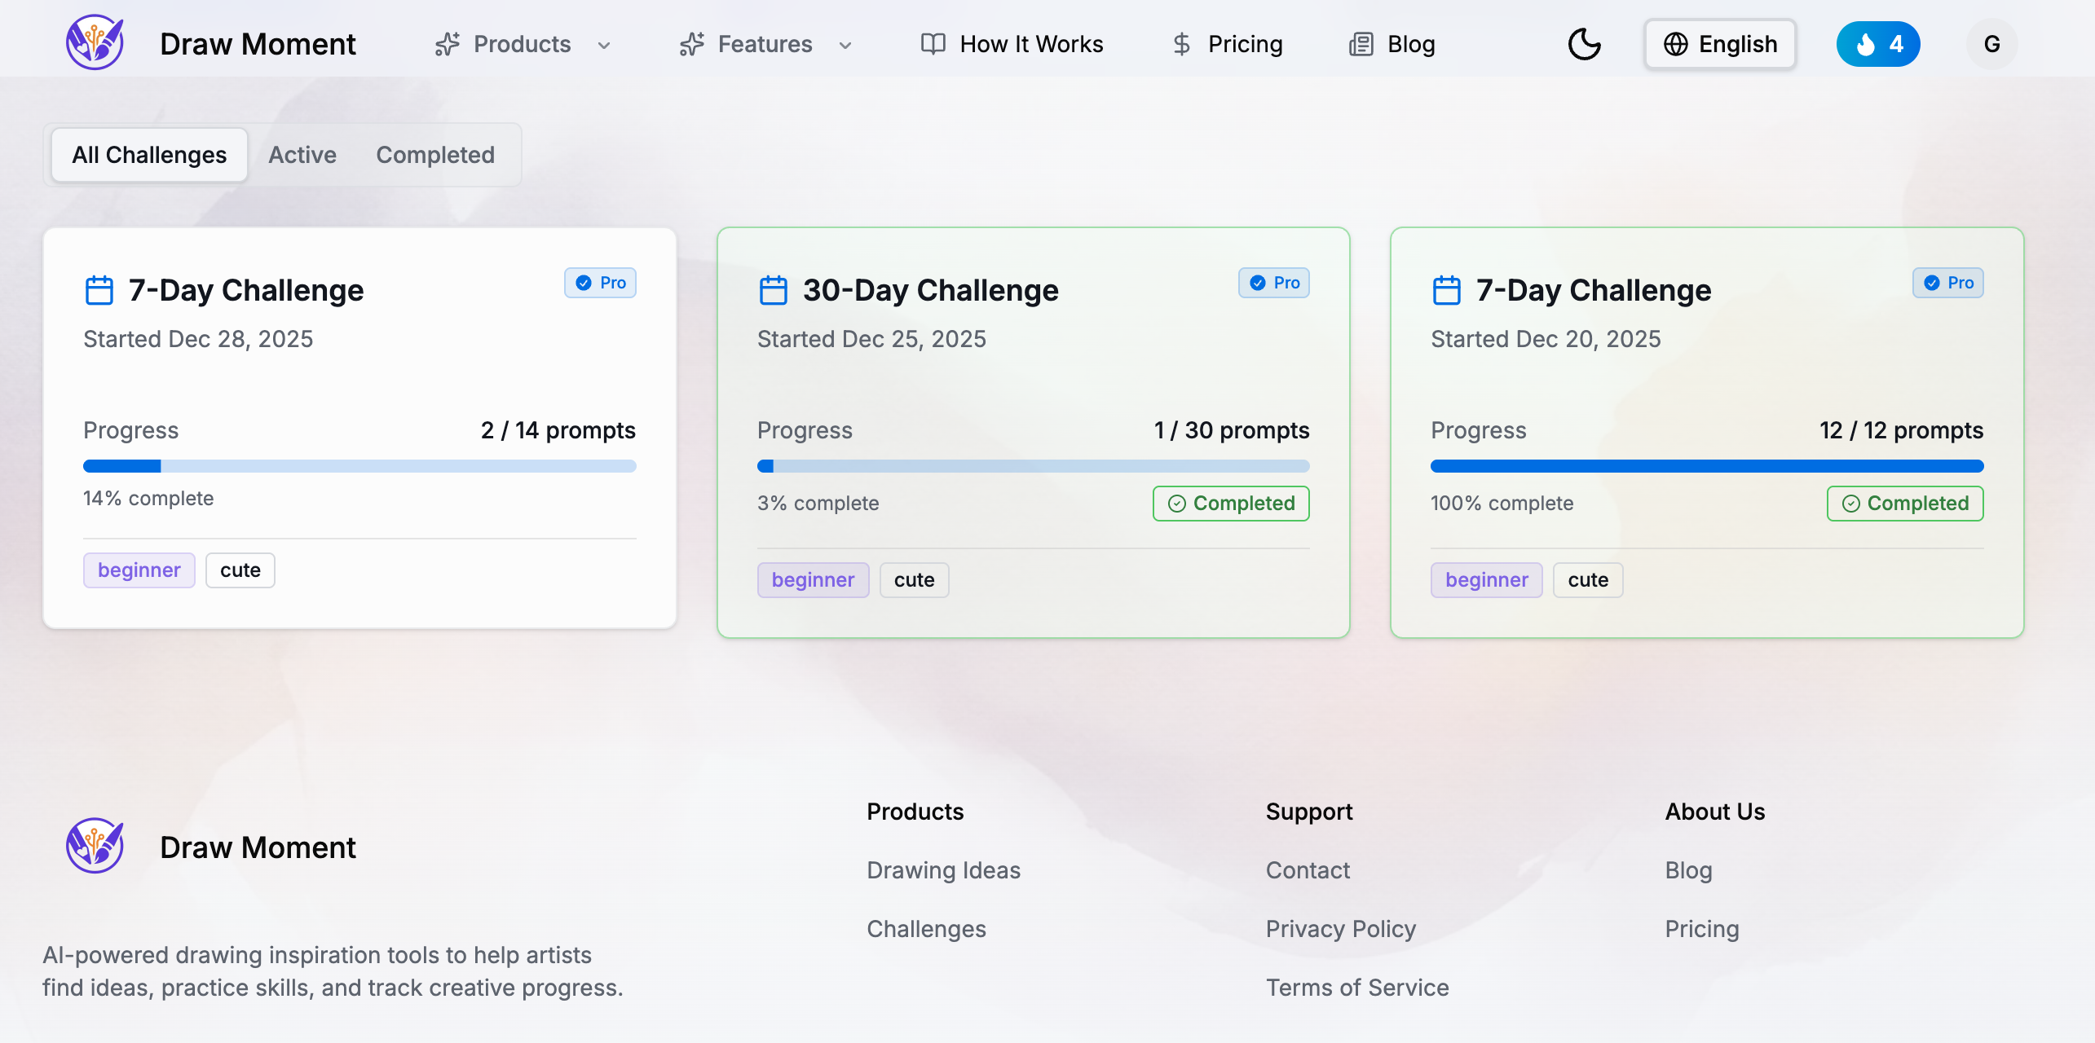This screenshot has width=2095, height=1043.
Task: Click the Draw Moment footer logo
Action: (95, 846)
